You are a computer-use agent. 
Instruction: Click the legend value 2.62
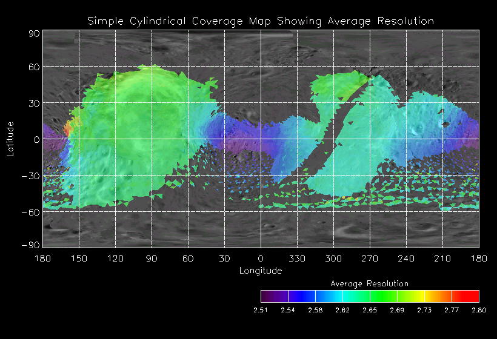(342, 310)
